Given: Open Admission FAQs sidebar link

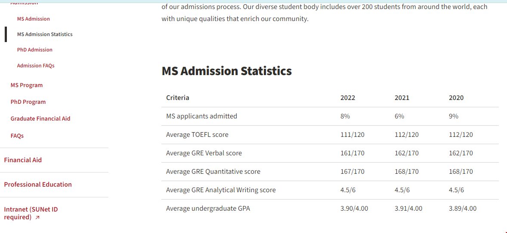Looking at the screenshot, I should [x=36, y=66].
